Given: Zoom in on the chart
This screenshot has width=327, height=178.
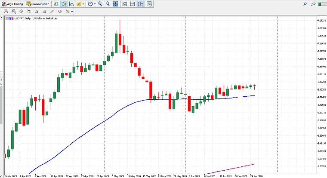Looking at the screenshot, I should click(100, 4).
